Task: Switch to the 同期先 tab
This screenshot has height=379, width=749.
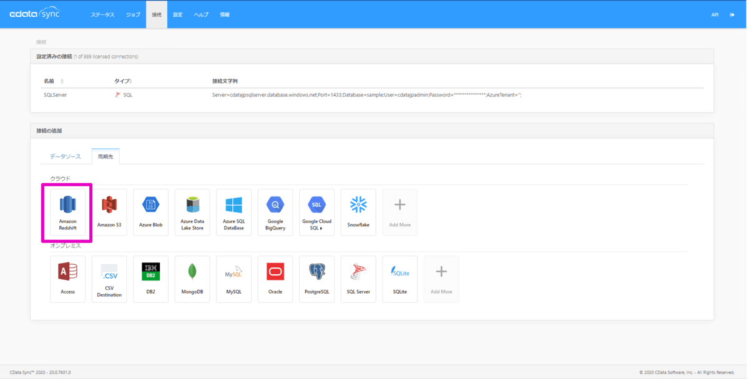Action: point(105,156)
